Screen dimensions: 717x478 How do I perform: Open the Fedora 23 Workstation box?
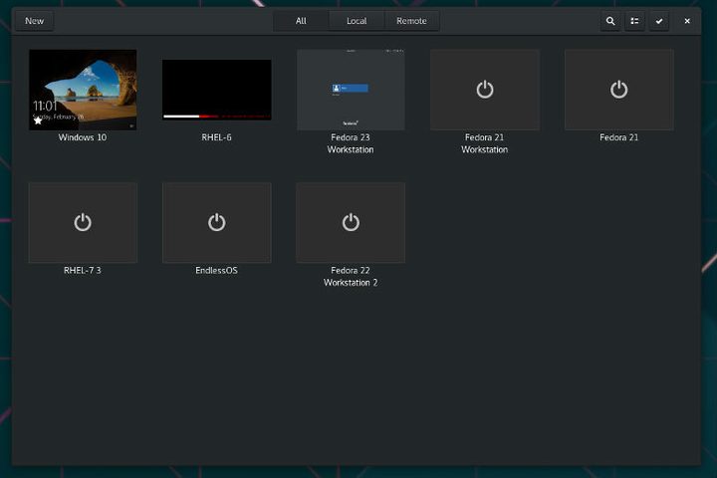click(351, 90)
